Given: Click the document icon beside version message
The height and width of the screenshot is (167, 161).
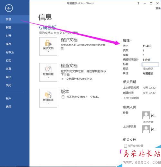Looking at the screenshot, I should coord(63,97).
